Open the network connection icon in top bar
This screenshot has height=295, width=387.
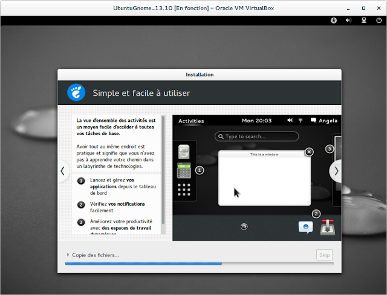(x=364, y=21)
